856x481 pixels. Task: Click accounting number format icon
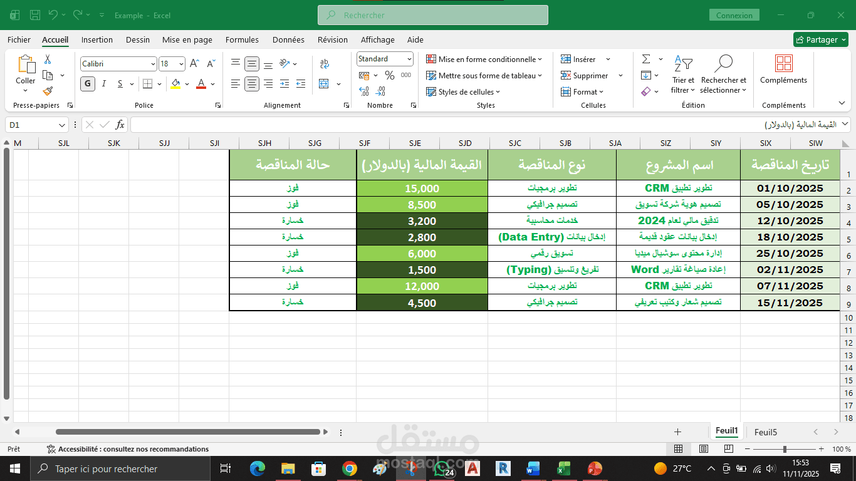point(364,75)
